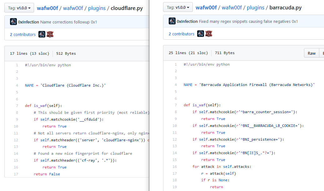Select line number 14 in barracuda.py
Viewport: 324px width, 191px height.
[x=175, y=153]
